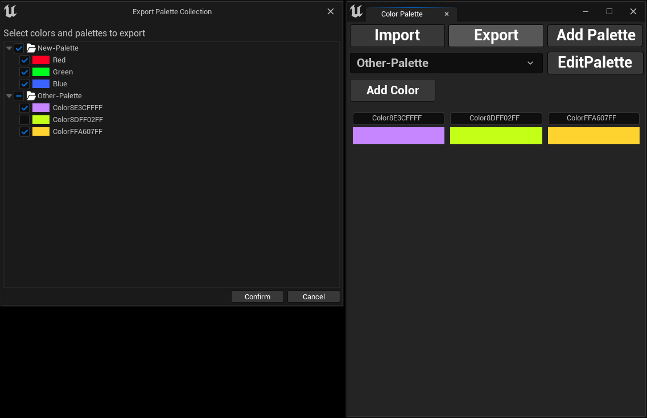The height and width of the screenshot is (418, 647).
Task: Click the red swatch icon next to Red
Action: [42, 60]
